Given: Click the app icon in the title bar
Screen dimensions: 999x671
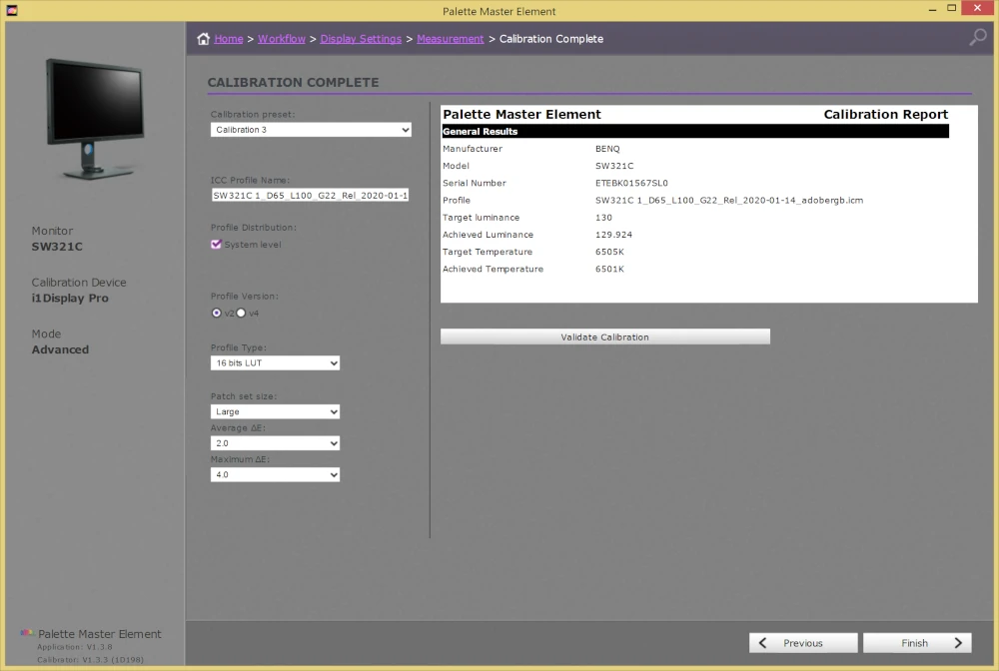Looking at the screenshot, I should [12, 11].
